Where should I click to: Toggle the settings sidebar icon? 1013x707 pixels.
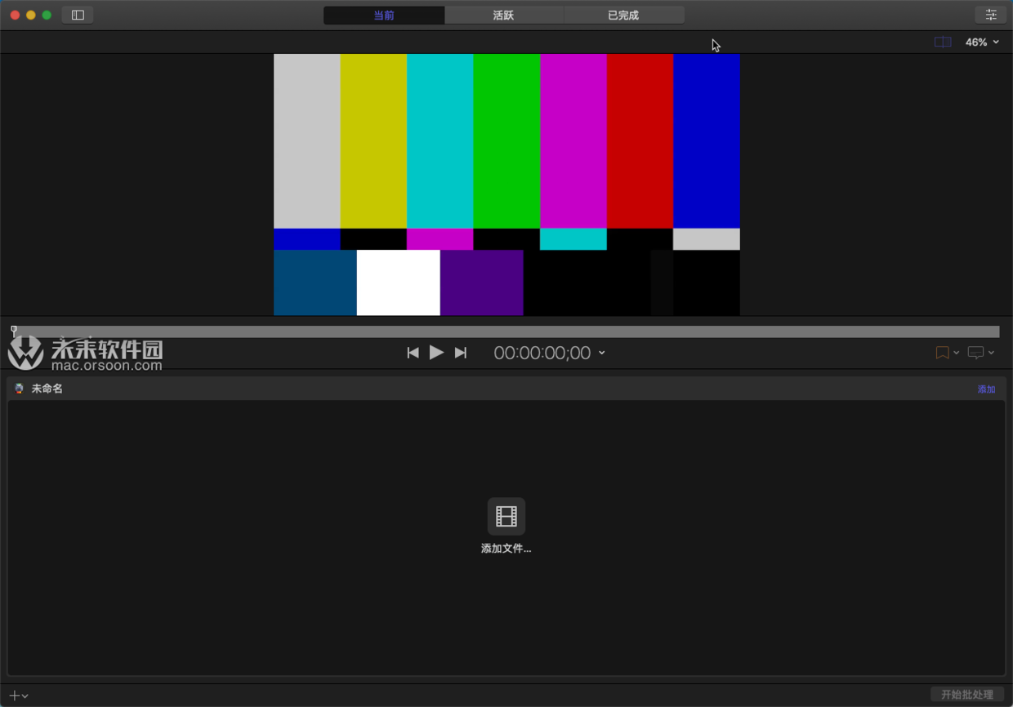[x=78, y=15]
